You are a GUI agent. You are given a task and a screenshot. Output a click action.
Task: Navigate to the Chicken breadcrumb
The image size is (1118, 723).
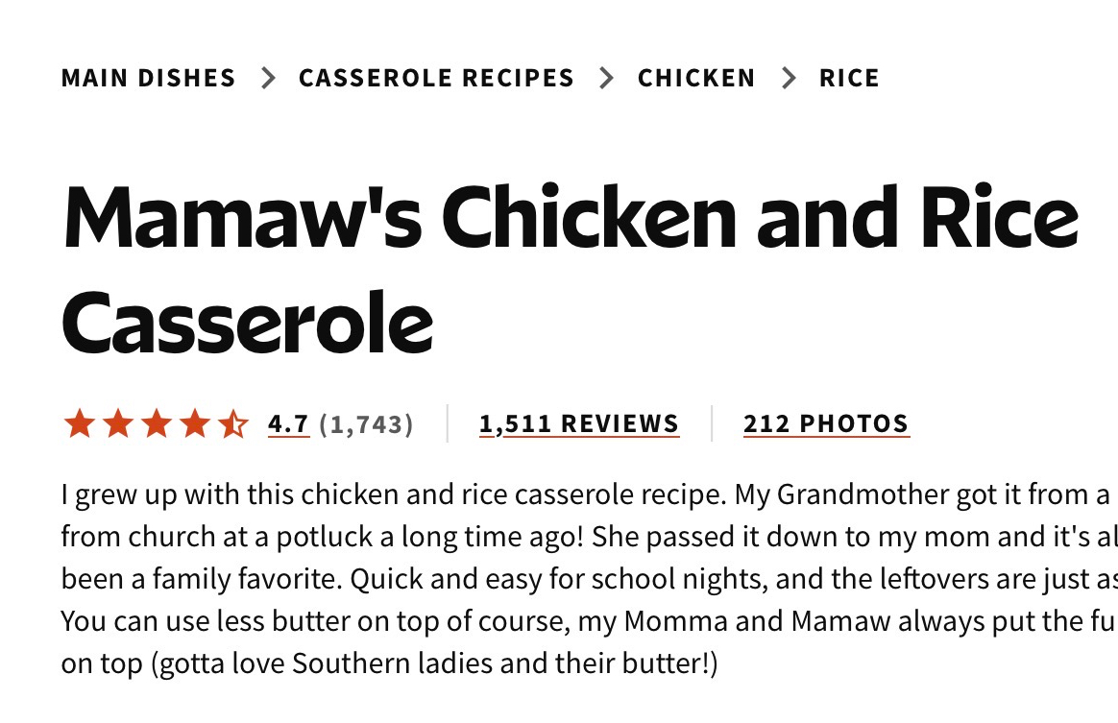(x=696, y=78)
